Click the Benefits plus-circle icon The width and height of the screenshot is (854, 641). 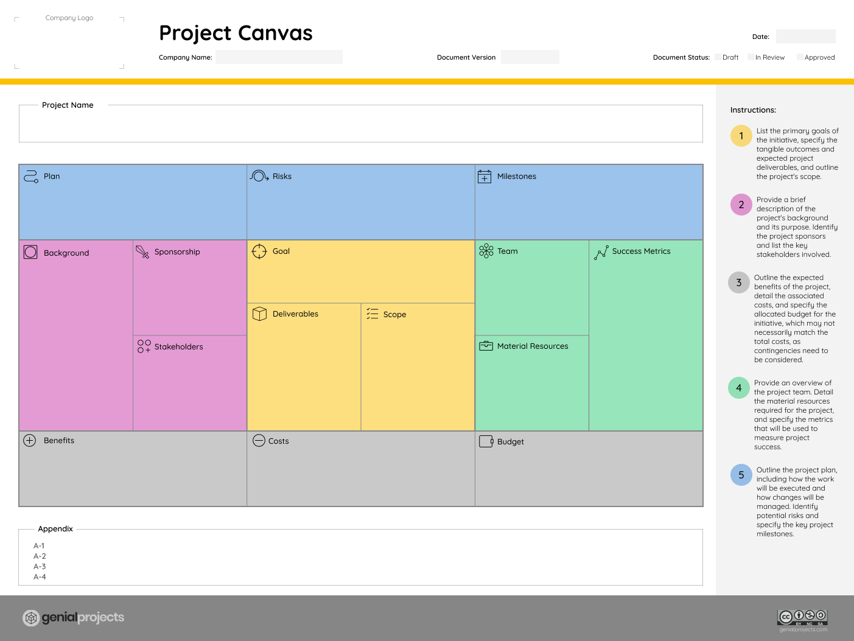point(30,440)
